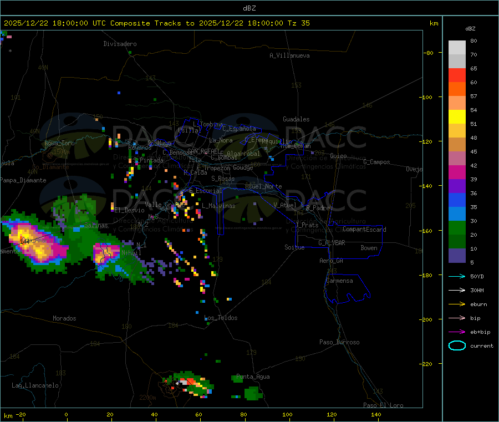Pick the top light-gray swatch in dBZ scale

[x=457, y=48]
